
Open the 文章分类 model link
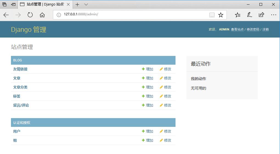20,87
